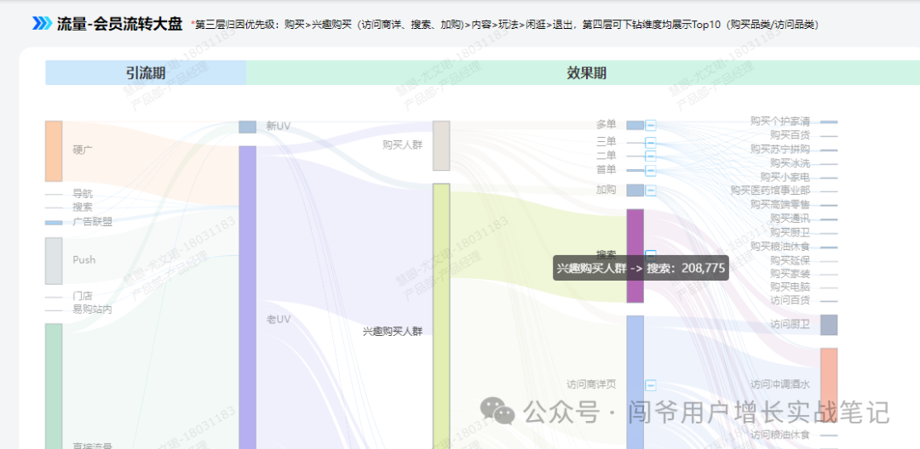
Task: Click the blue triple-arrow title icon
Action: pos(43,24)
